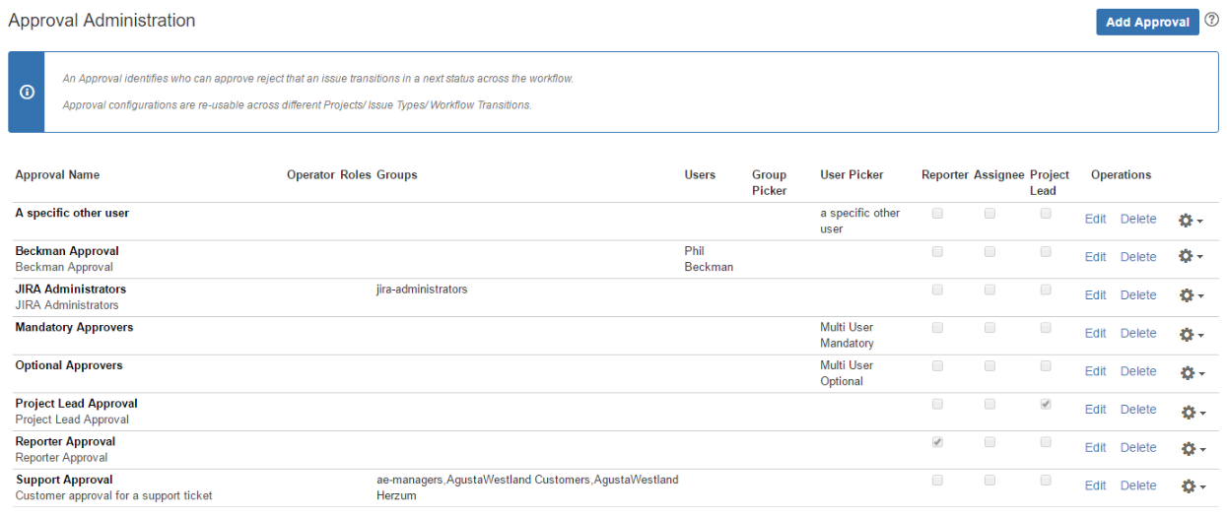Image resolution: width=1227 pixels, height=517 pixels.
Task: Check Reporter checkbox for Mandatory Approvers row
Action: 937,327
